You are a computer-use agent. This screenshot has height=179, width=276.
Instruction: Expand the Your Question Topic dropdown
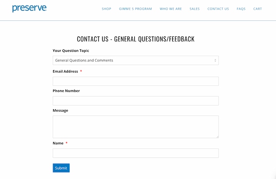click(135, 60)
